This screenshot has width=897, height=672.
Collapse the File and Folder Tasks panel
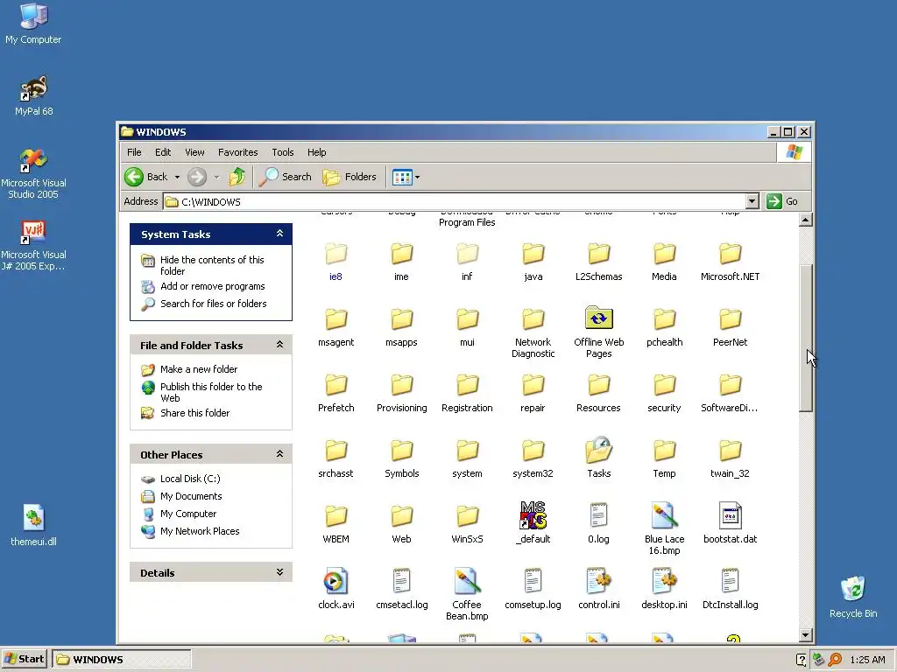point(279,345)
